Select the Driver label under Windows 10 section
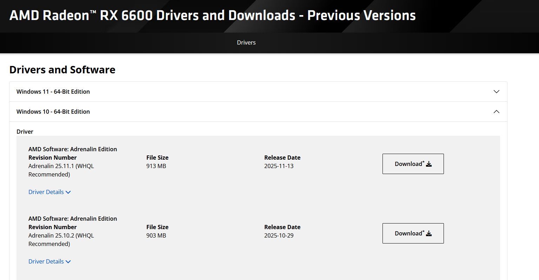The width and height of the screenshot is (539, 280). pos(25,132)
